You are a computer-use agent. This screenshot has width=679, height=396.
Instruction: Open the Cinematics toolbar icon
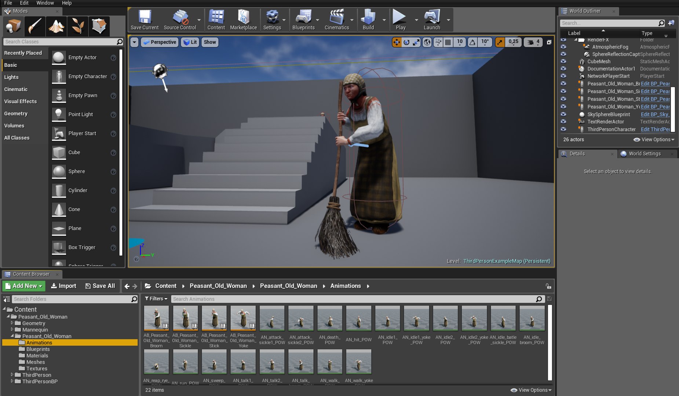point(337,20)
